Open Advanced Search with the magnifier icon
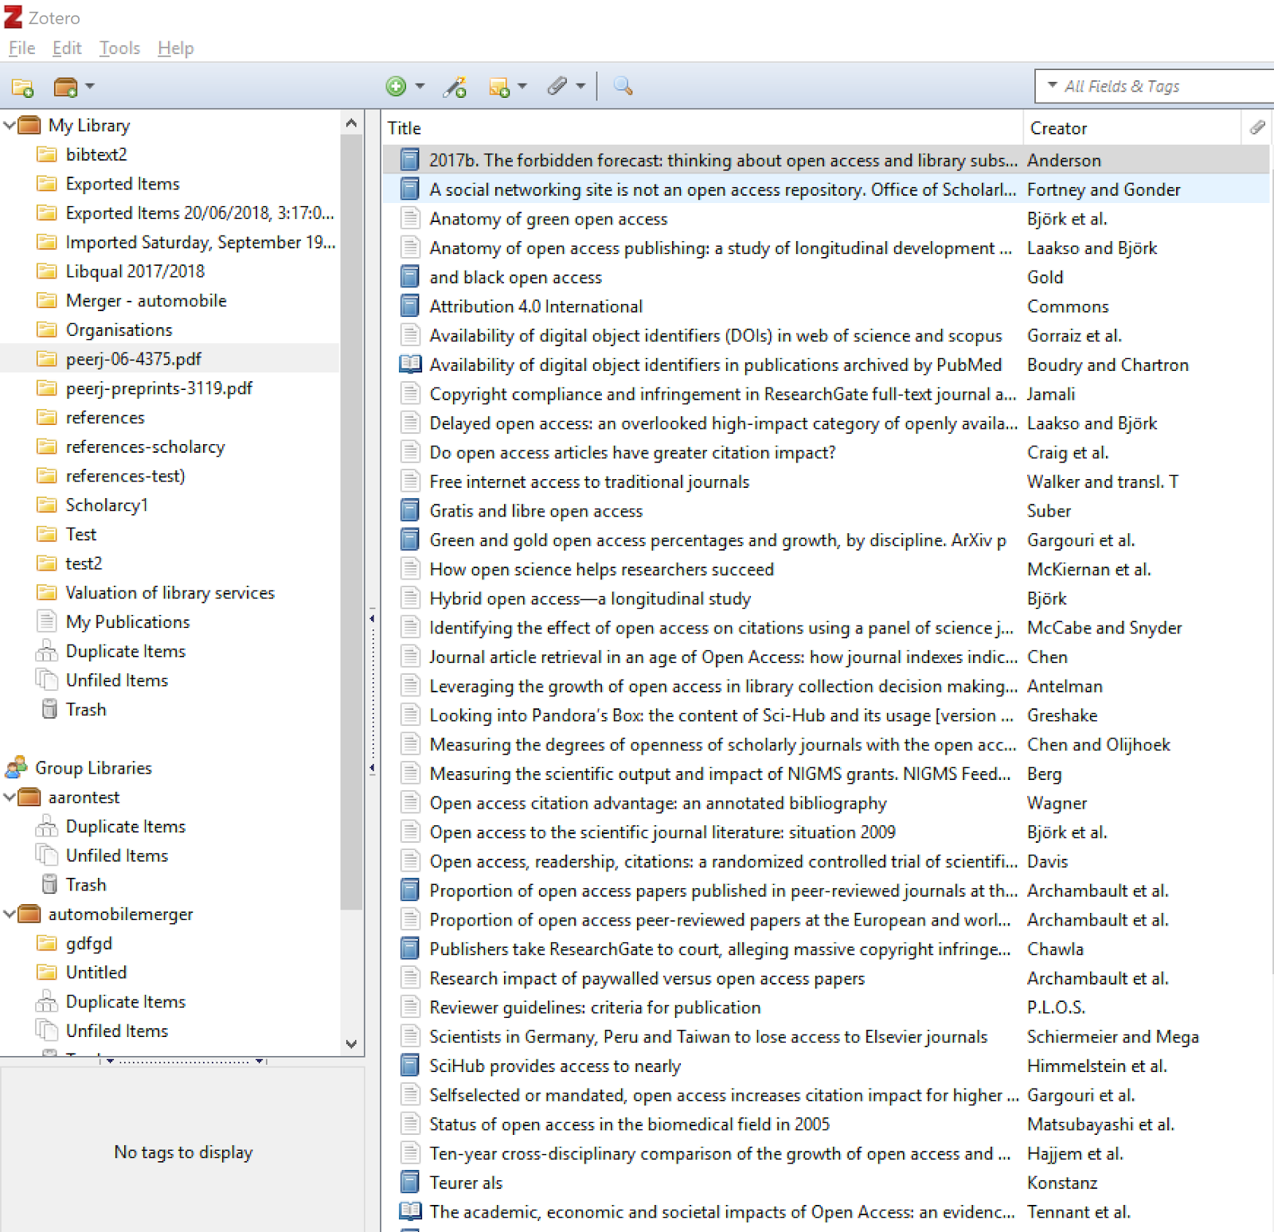1274x1232 pixels. (623, 88)
